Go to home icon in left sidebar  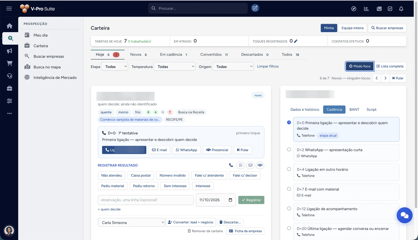[x=9, y=26]
